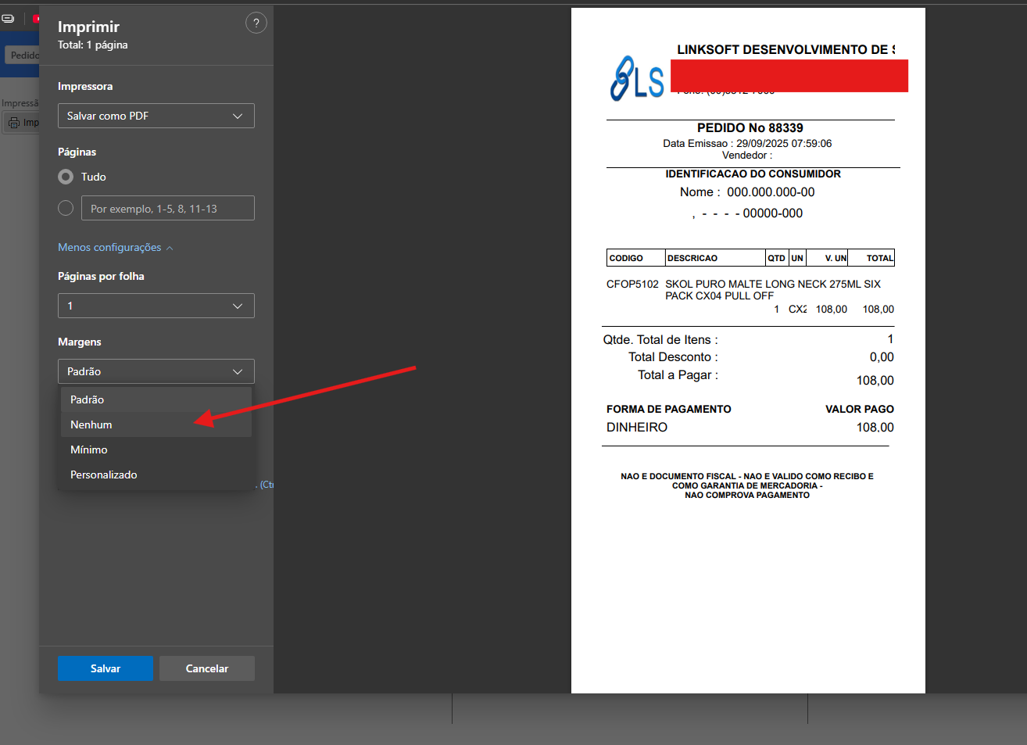
Task: Click the Pedido tab behind the dialog
Action: click(x=23, y=55)
